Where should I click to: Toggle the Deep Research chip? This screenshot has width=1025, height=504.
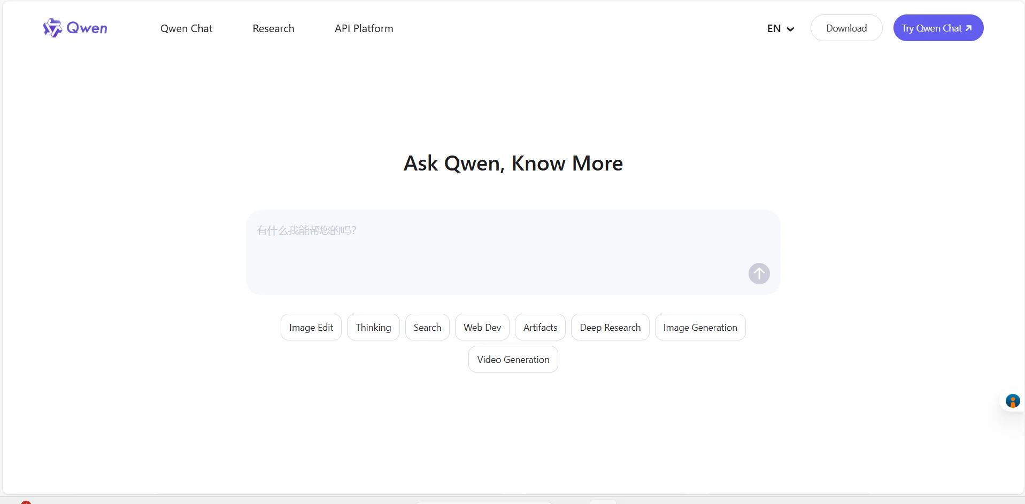[610, 327]
